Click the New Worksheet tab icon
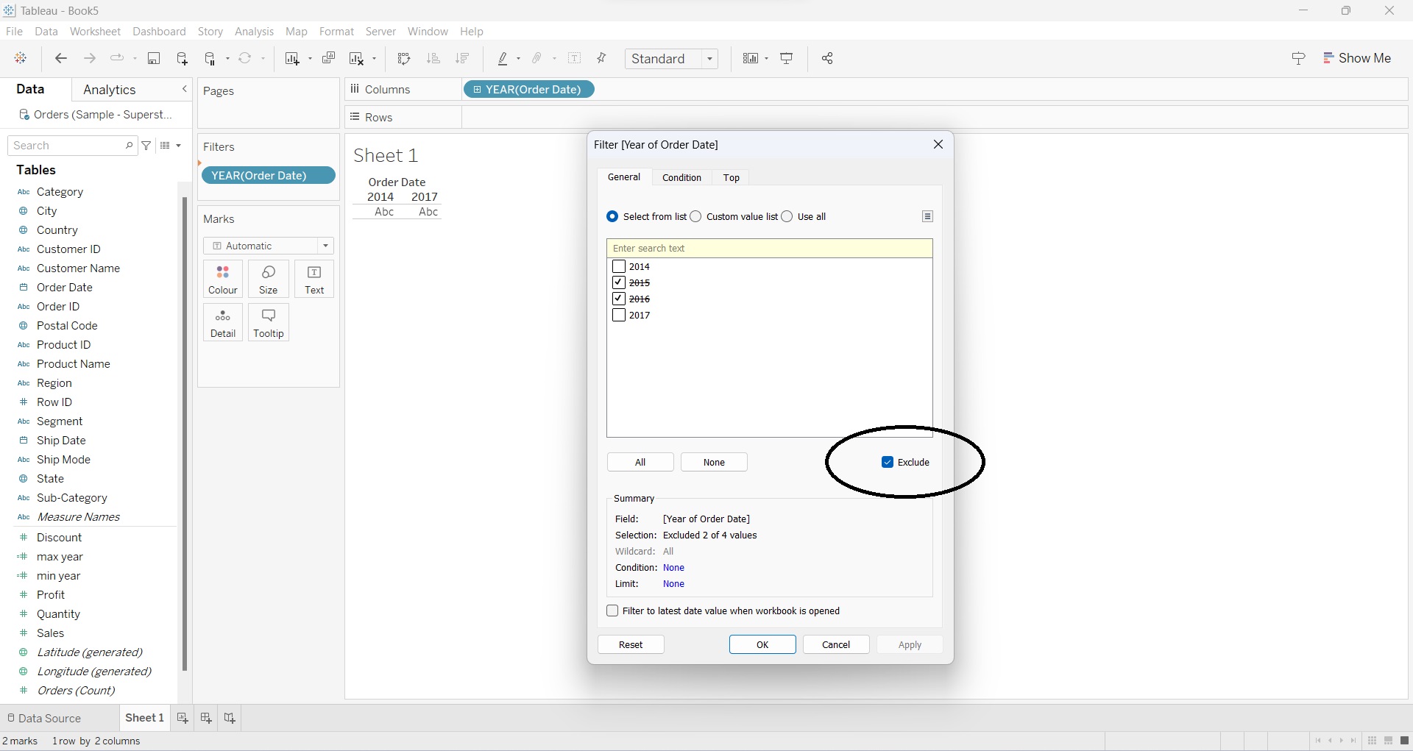Viewport: 1413px width, 751px height. coord(183,718)
